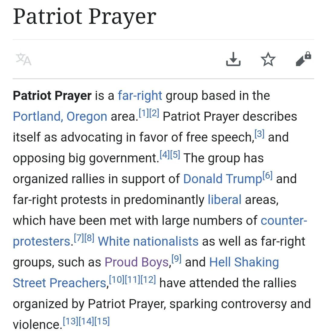Jump to citation [3]

(x=260, y=133)
